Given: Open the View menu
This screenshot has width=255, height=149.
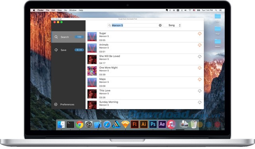Looking at the screenshot, I should (59, 10).
